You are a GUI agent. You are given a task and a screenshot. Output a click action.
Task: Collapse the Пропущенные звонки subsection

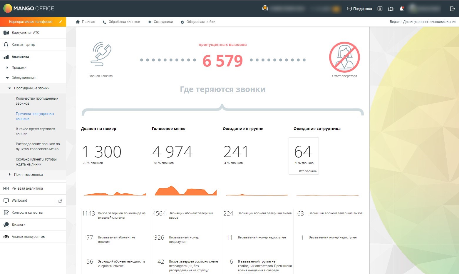tap(10, 88)
